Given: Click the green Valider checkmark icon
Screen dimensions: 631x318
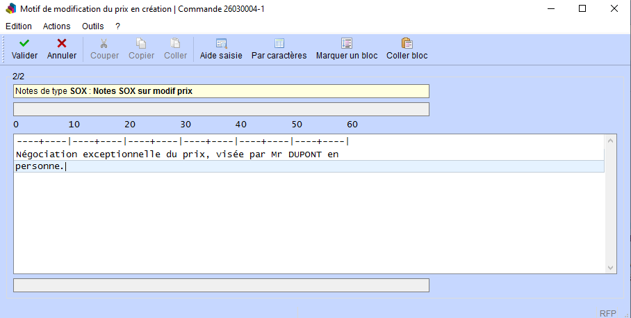Looking at the screenshot, I should click(24, 43).
